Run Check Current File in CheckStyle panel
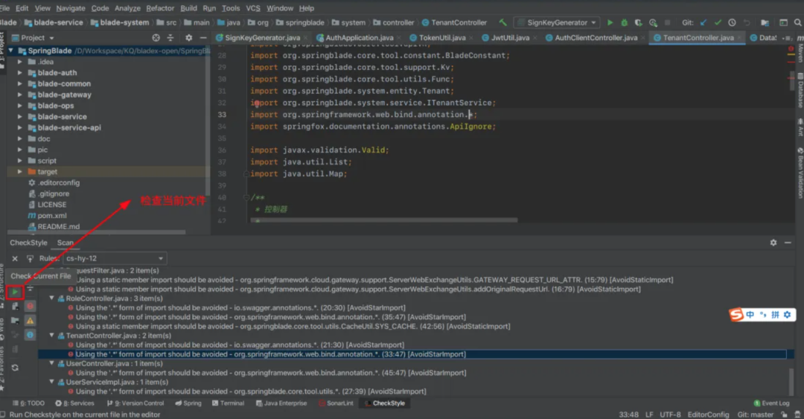This screenshot has height=419, width=804. click(16, 292)
